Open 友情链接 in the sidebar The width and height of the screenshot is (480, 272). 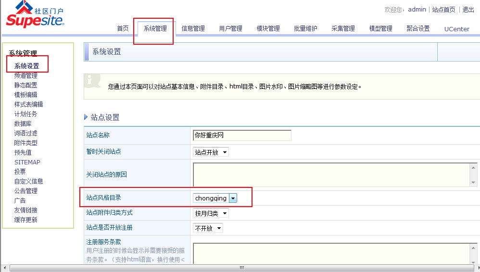[x=25, y=210]
